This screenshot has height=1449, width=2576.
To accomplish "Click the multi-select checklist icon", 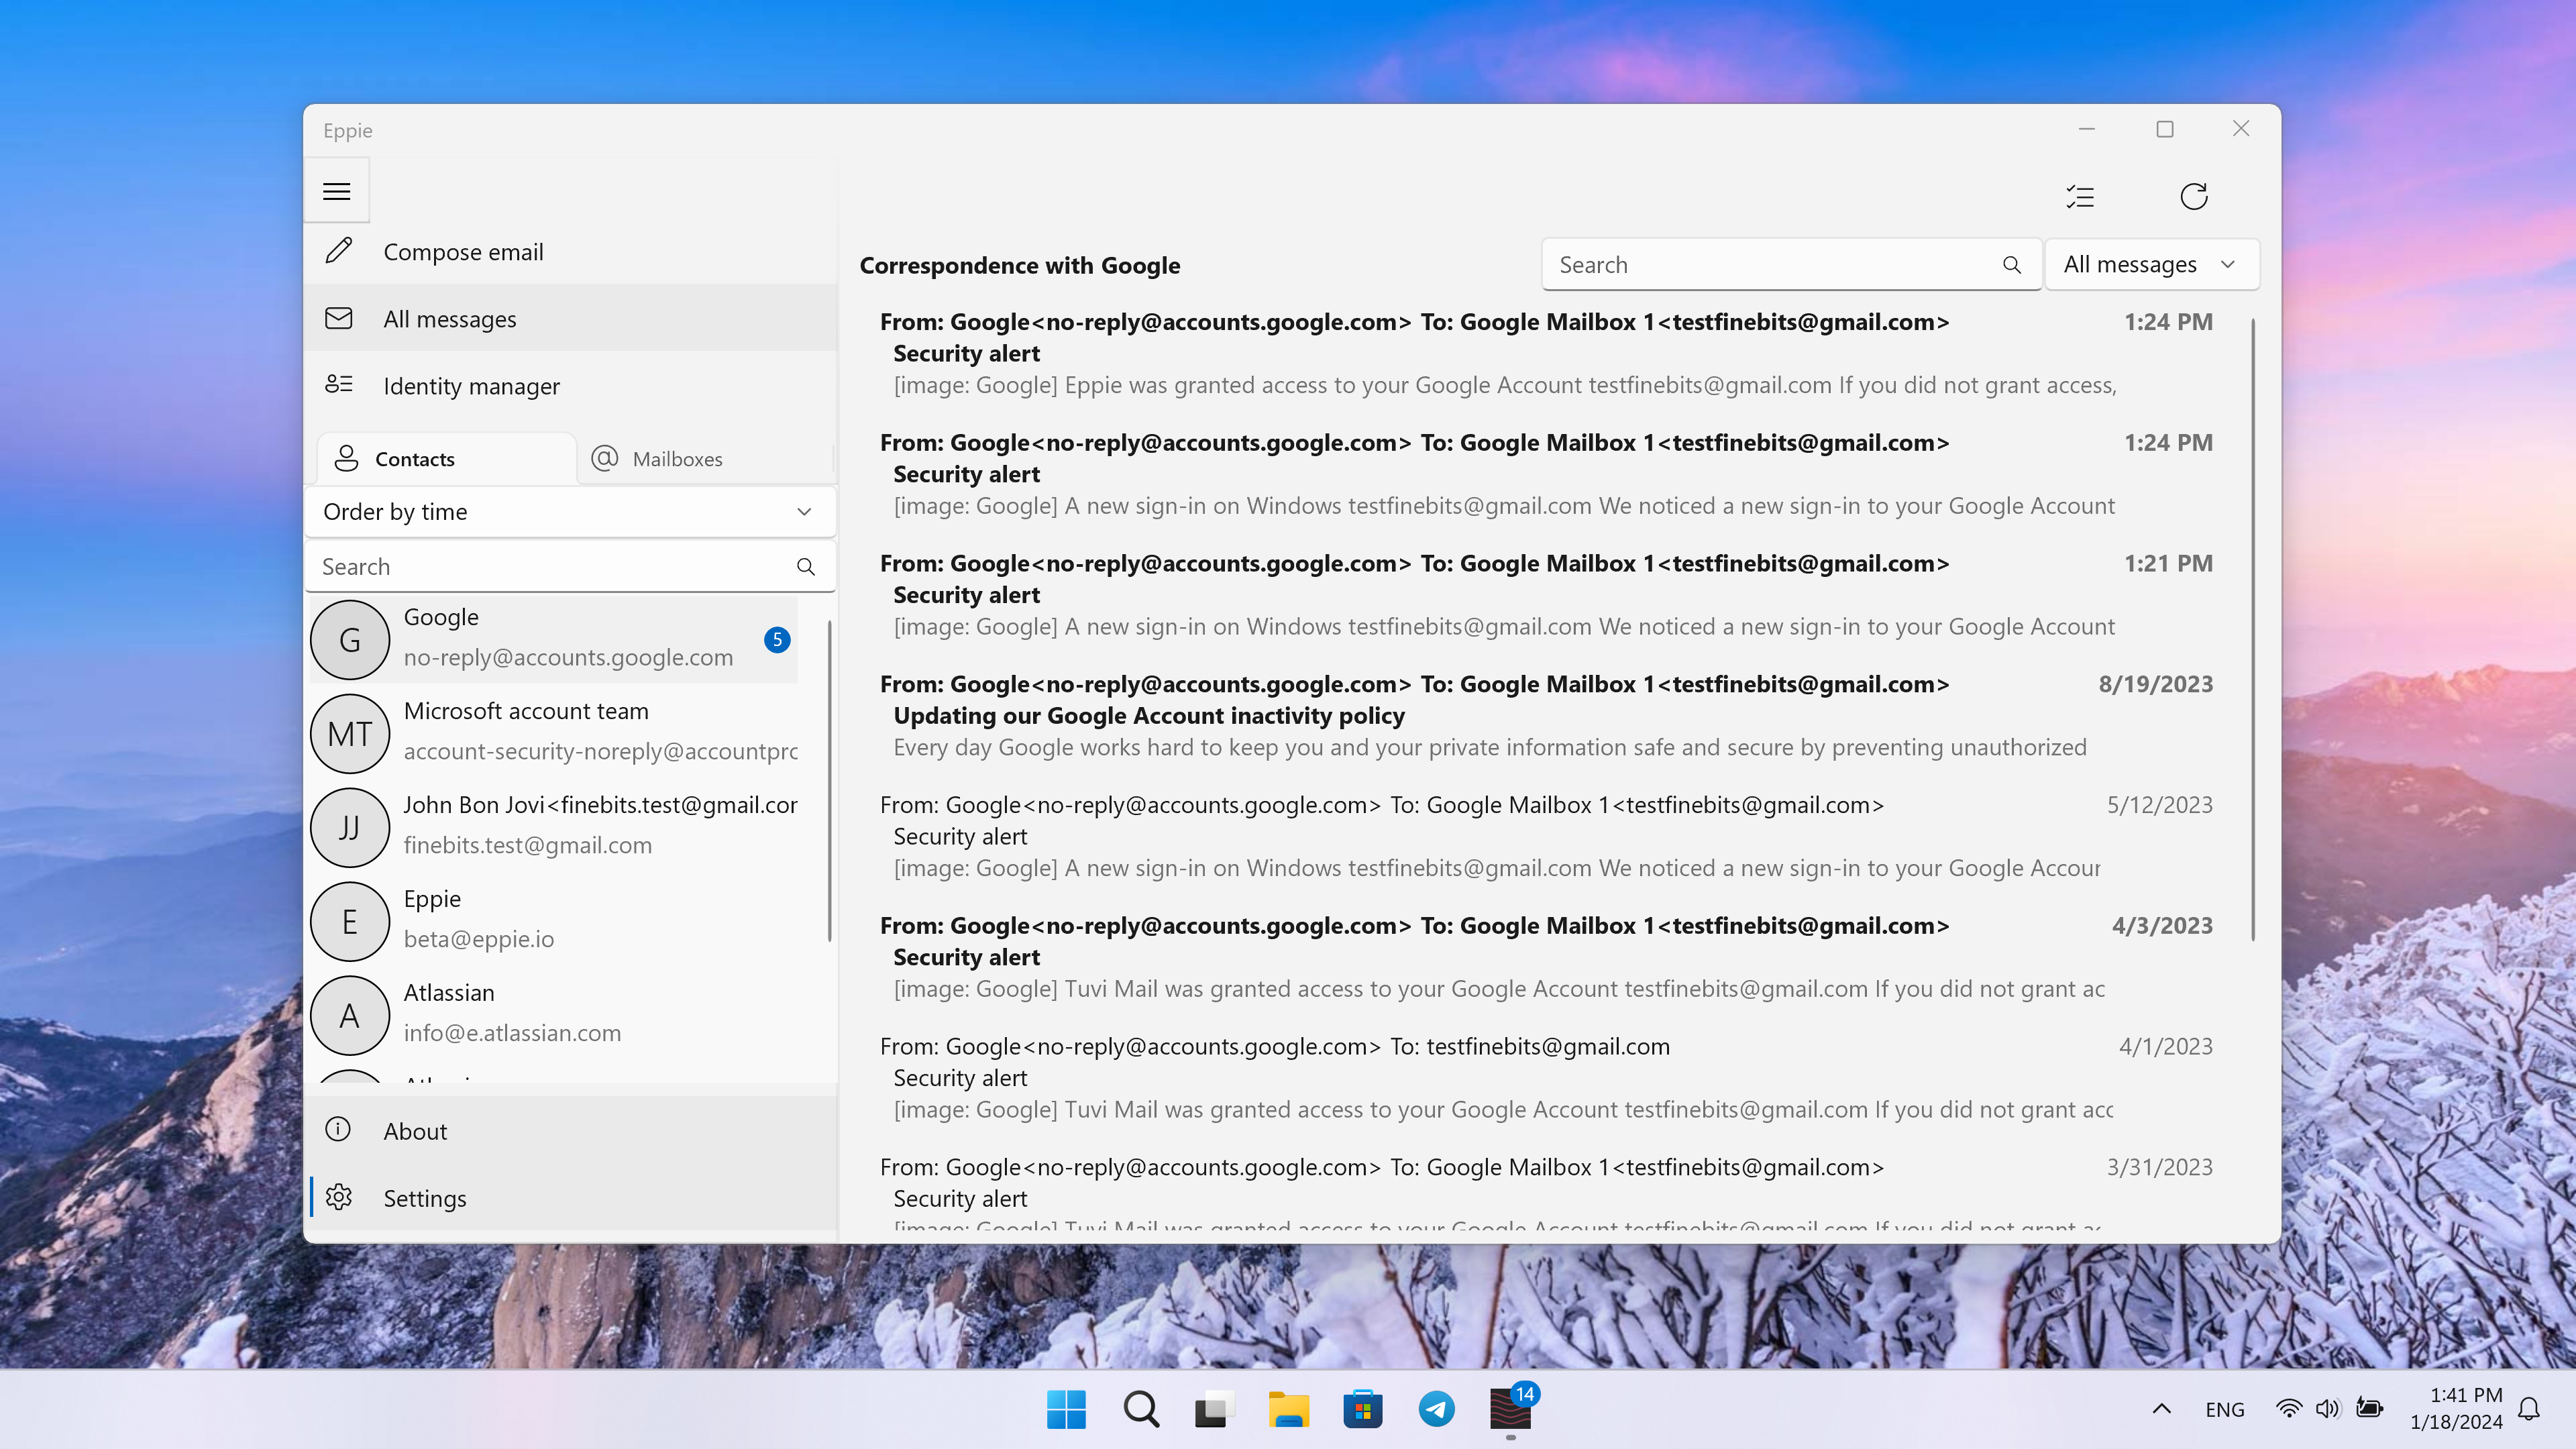I will tap(2081, 196).
